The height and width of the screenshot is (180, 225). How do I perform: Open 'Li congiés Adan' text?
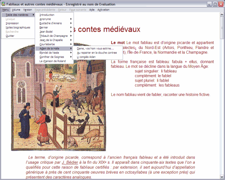[x=98, y=57]
